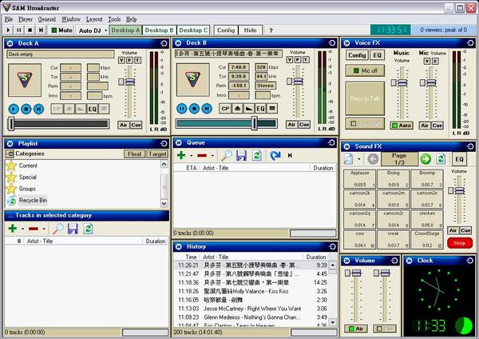Open Queue remove tracks dropdown arrow
Viewport: 479px width, 339px height.
[212, 156]
